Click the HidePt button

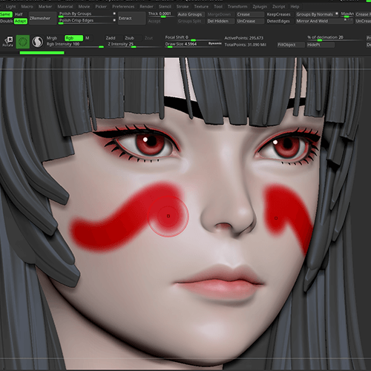click(x=321, y=45)
